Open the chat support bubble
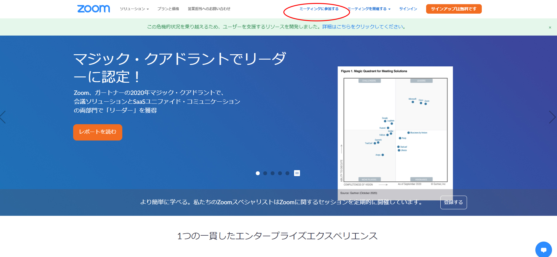 [544, 250]
